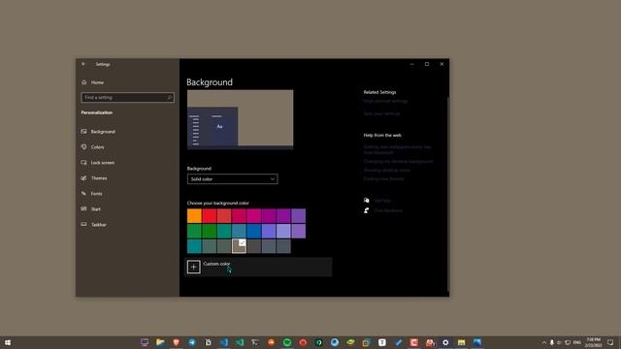The image size is (621, 349).
Task: Launch Brave browser from the taskbar
Action: point(177,342)
